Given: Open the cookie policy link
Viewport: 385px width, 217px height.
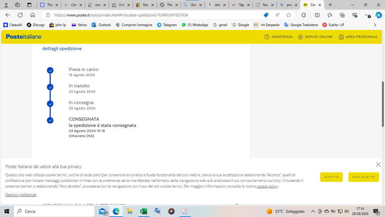Looking at the screenshot, I should (x=267, y=186).
